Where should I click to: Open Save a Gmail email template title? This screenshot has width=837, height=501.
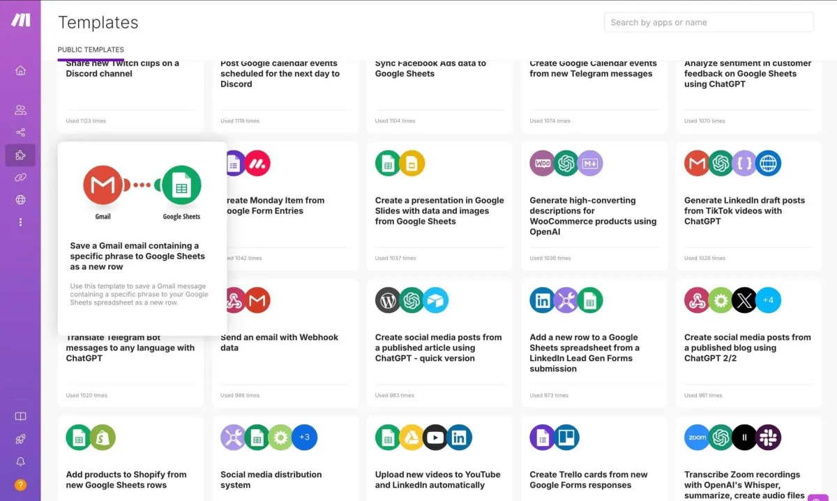137,256
